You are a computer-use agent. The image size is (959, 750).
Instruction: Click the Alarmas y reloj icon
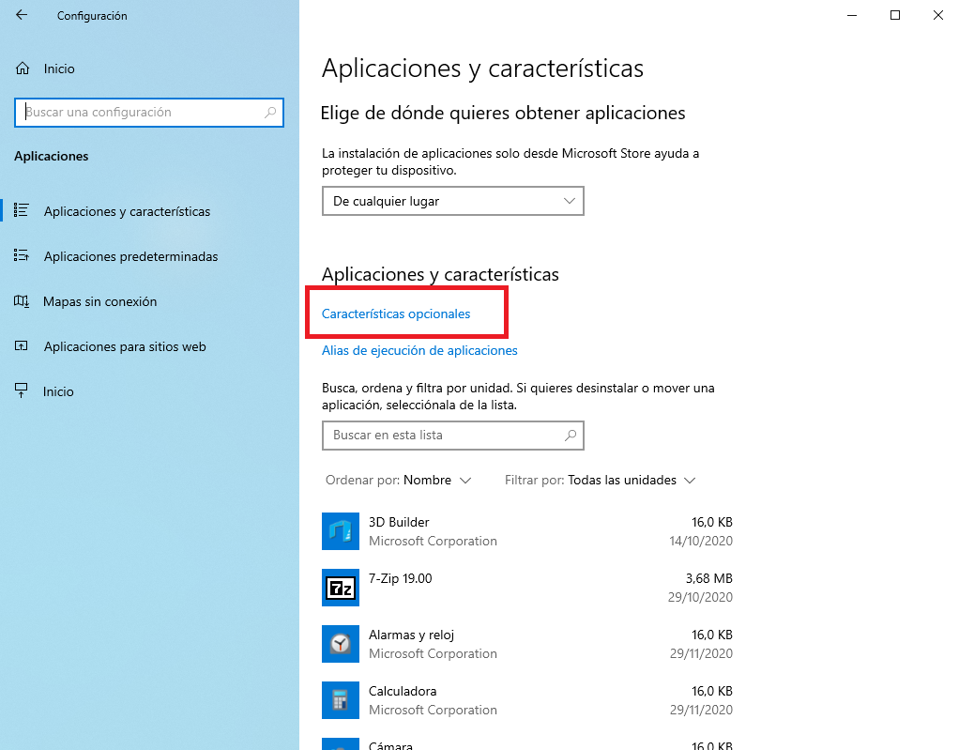339,644
